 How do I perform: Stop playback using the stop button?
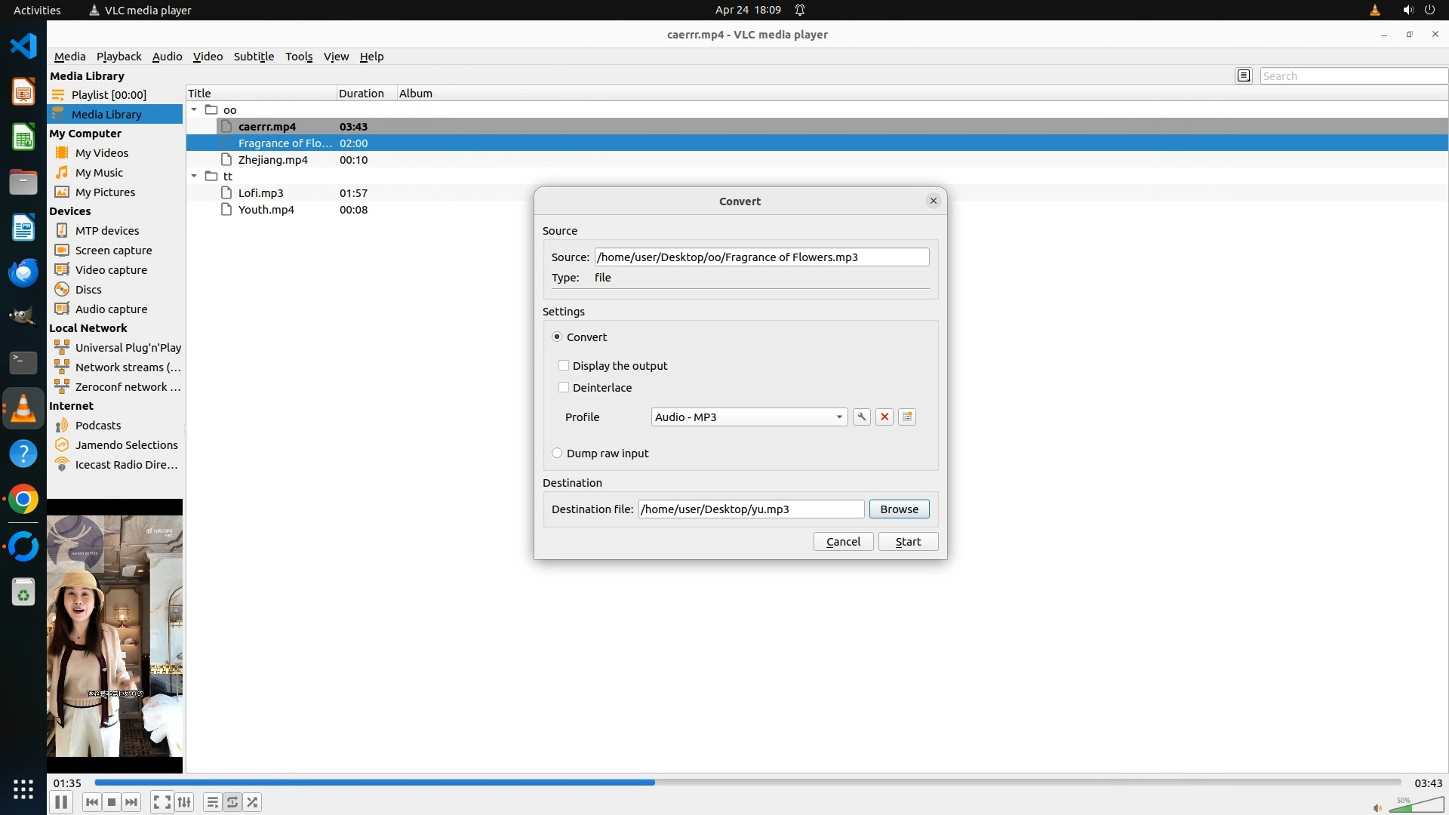[112, 802]
